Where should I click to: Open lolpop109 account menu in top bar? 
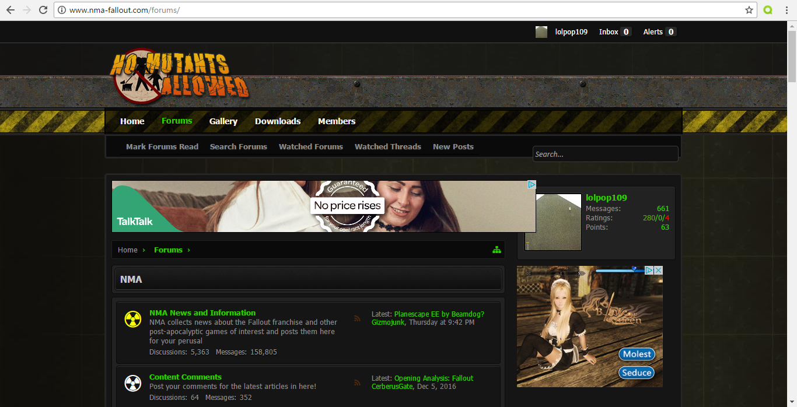(x=571, y=32)
